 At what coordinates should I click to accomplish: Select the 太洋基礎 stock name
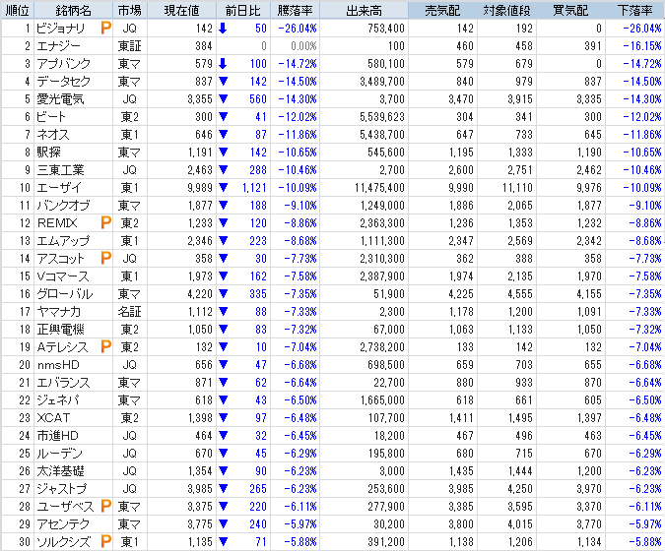coord(60,471)
